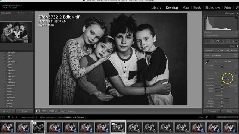Open the second monitor window icon
This screenshot has height=134, width=239.
(x=3, y=117)
